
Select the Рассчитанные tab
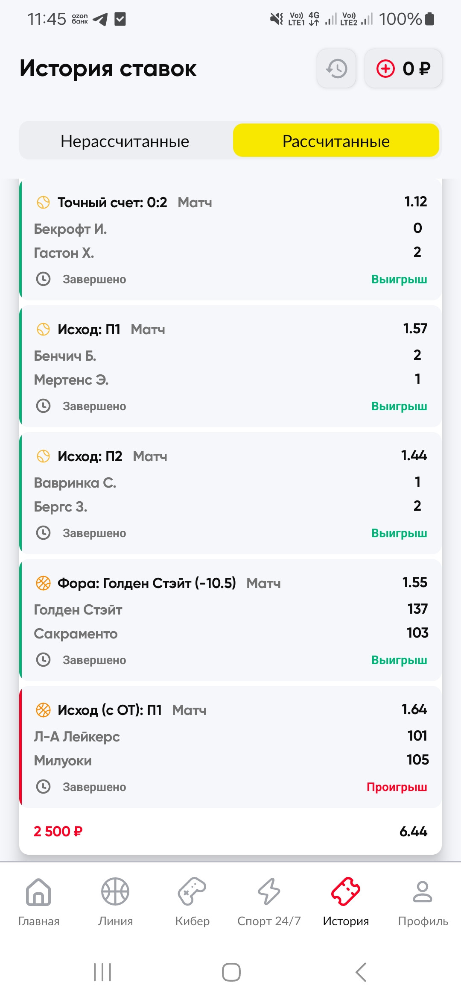pos(336,141)
